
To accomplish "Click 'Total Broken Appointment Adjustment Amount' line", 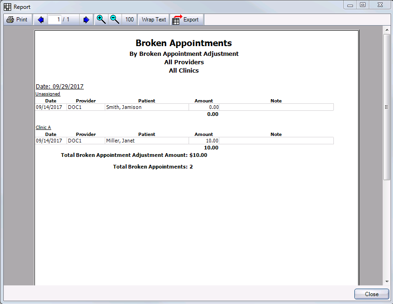I will pos(134,155).
